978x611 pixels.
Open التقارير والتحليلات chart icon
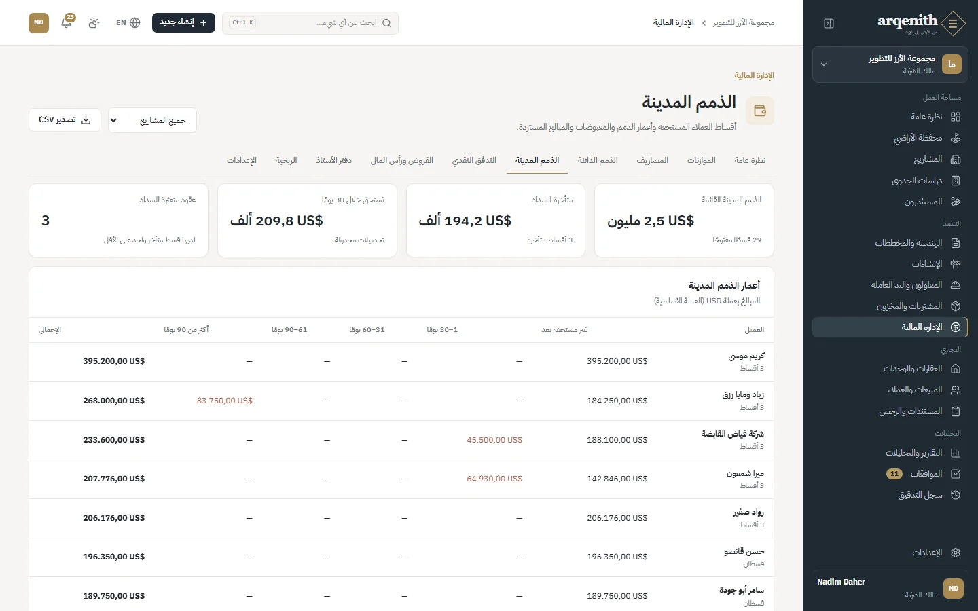(956, 453)
